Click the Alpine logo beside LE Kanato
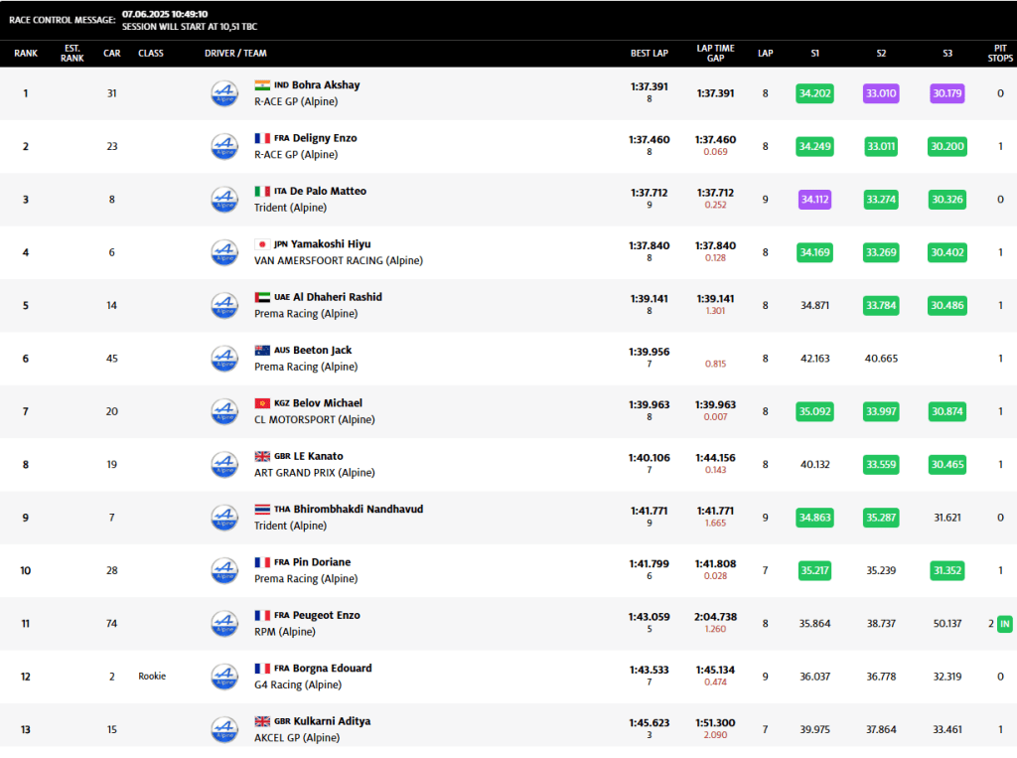The image size is (1017, 758). tap(224, 465)
